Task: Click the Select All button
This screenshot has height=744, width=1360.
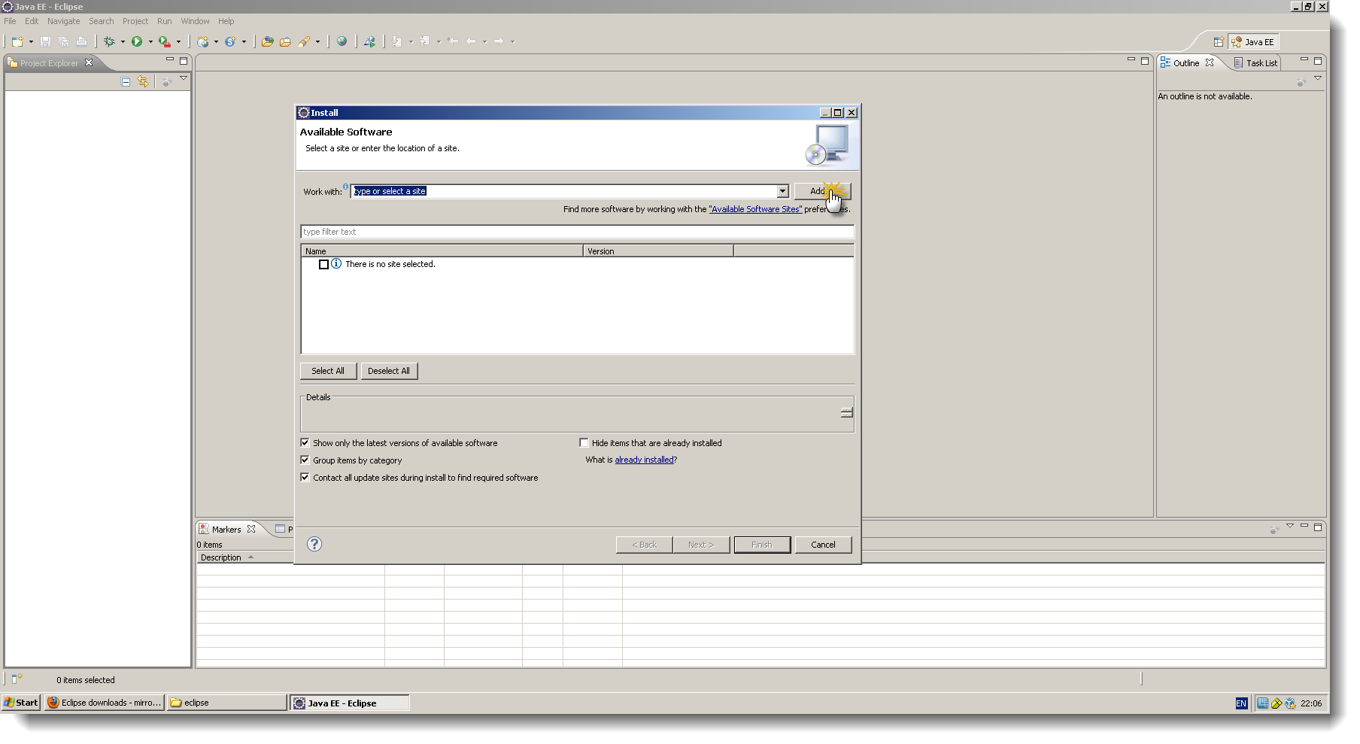Action: pos(328,371)
